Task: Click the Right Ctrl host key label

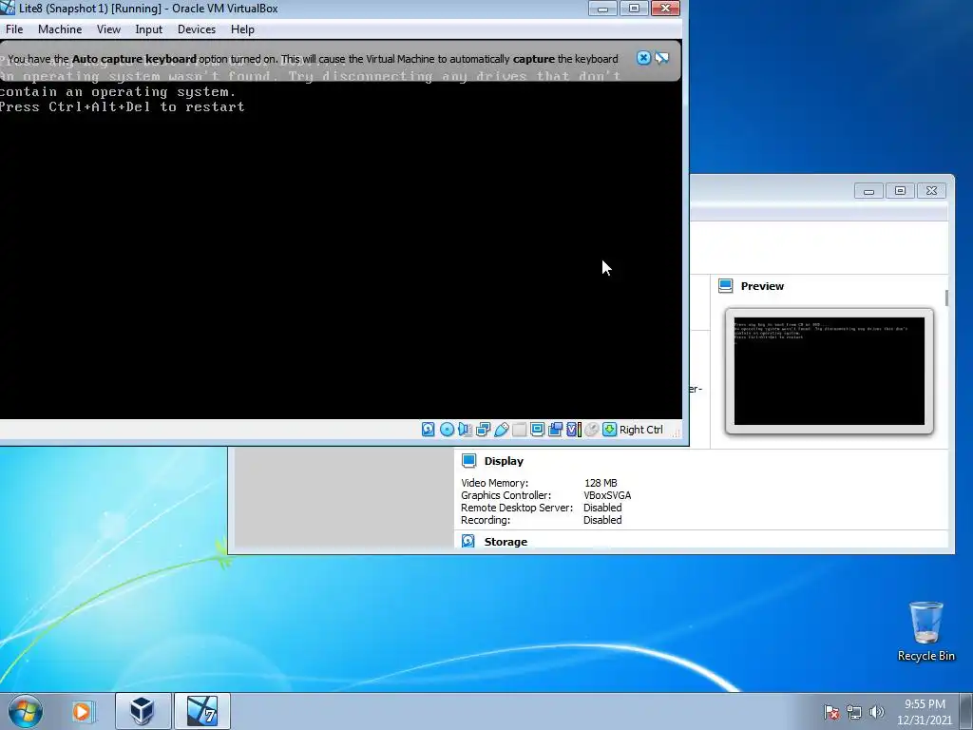Action: tap(641, 430)
